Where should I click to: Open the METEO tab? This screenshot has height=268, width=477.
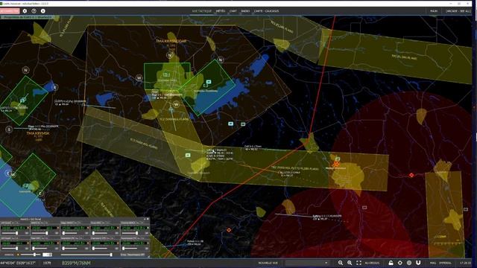(221, 11)
